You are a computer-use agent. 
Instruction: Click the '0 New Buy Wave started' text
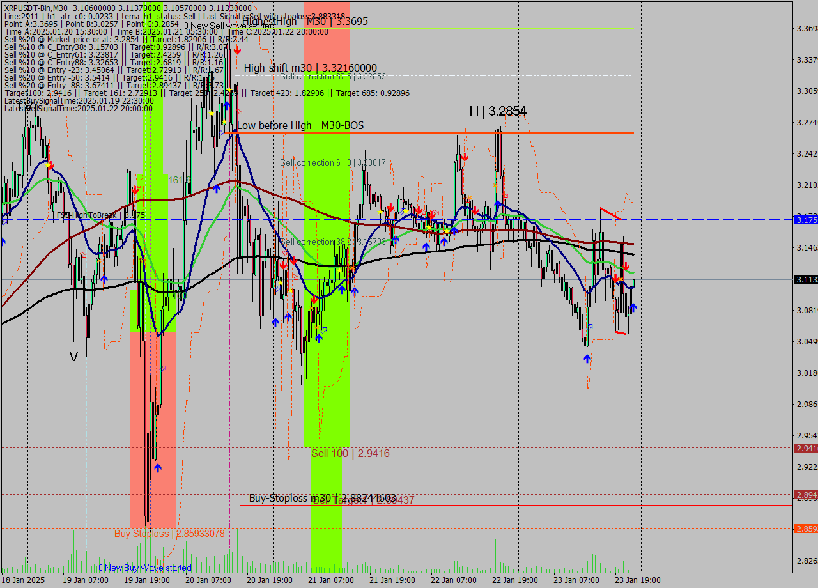[144, 568]
